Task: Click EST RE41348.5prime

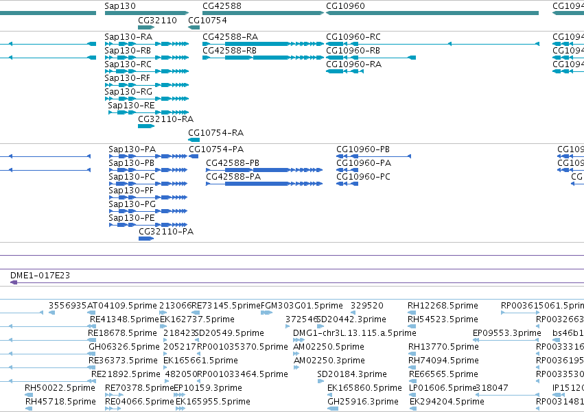Action: point(124,319)
